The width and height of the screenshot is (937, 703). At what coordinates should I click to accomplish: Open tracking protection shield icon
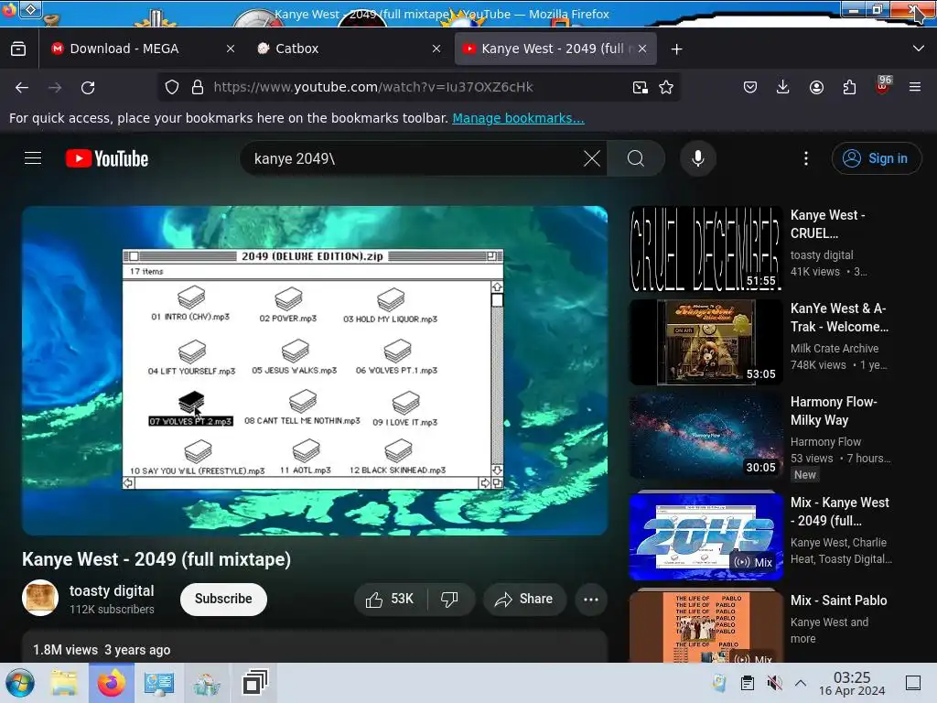tap(172, 87)
